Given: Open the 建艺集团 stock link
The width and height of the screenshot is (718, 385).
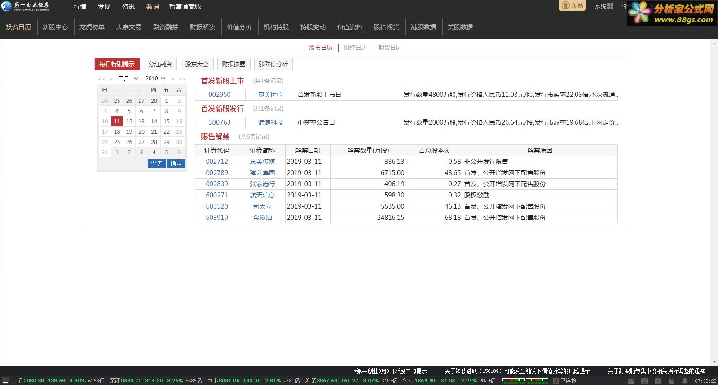Looking at the screenshot, I should coord(263,173).
